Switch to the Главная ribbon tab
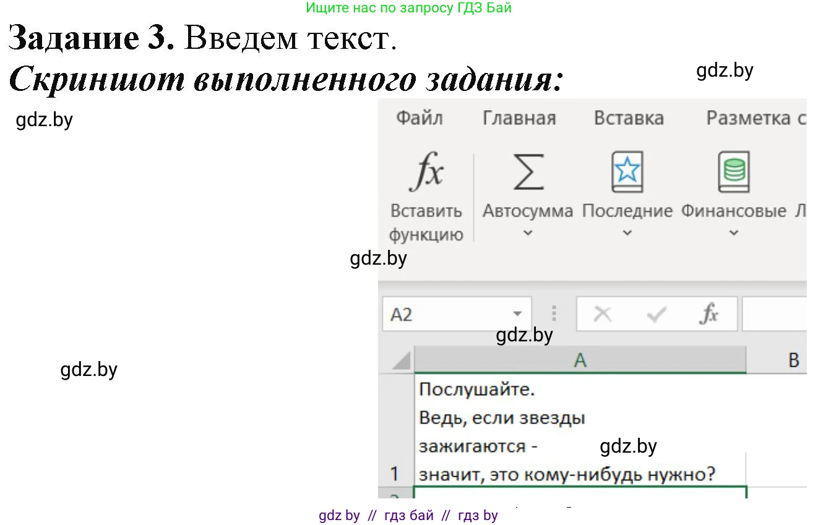 click(519, 118)
